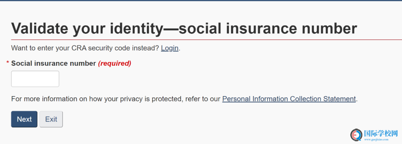Image resolution: width=402 pixels, height=144 pixels.
Task: Open the Login link
Action: click(169, 48)
